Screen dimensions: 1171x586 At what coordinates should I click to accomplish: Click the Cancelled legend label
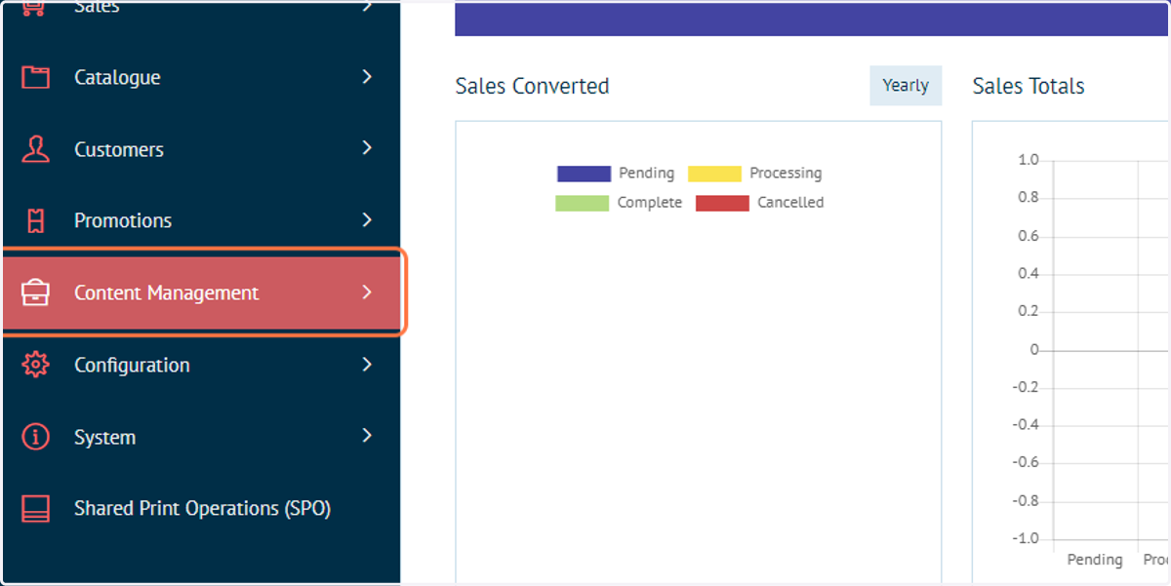click(x=790, y=203)
